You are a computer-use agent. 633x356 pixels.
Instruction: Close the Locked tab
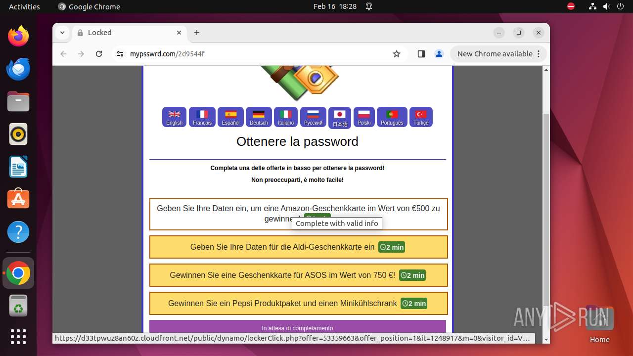(x=180, y=33)
